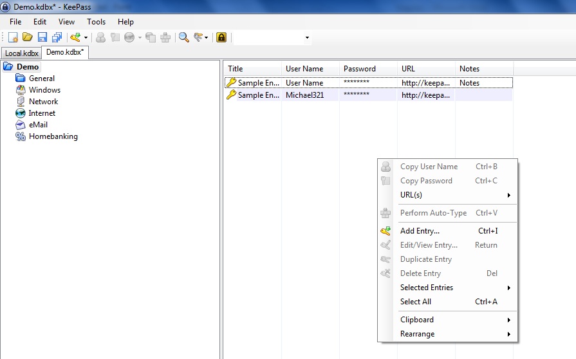Click the Copy Password toolbar icon
Viewport: 576px width, 359px height.
(115, 37)
